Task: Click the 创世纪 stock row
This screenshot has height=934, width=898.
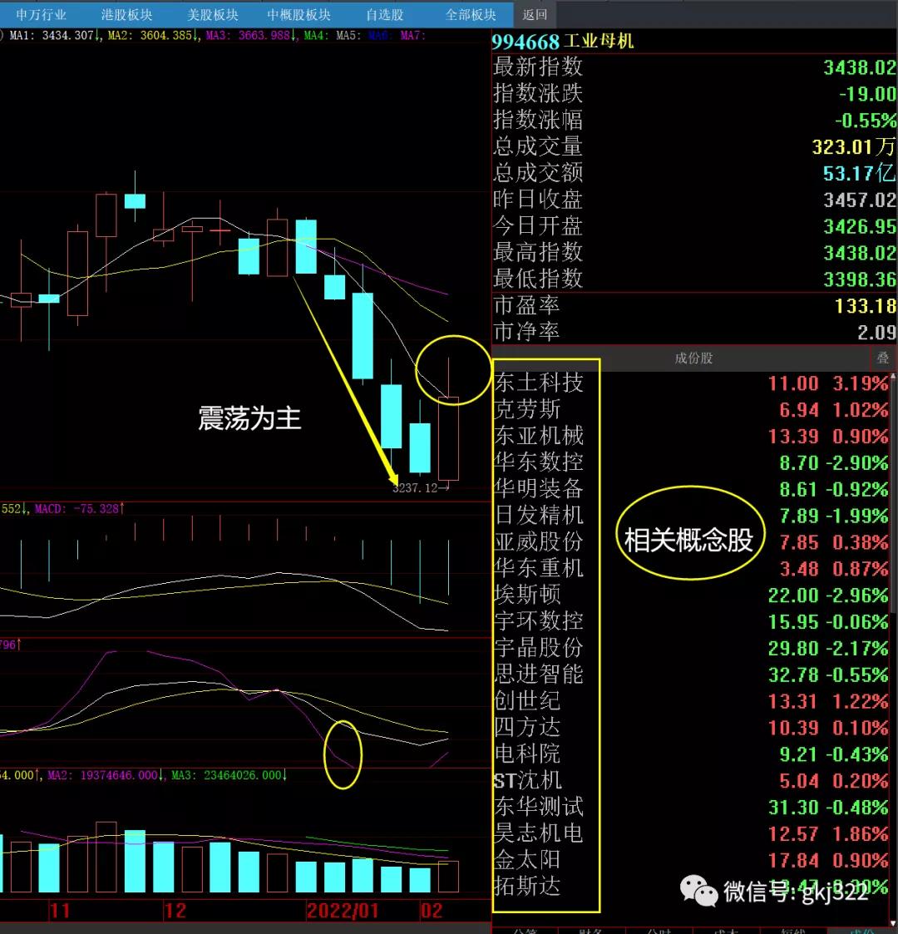Action: coord(691,701)
